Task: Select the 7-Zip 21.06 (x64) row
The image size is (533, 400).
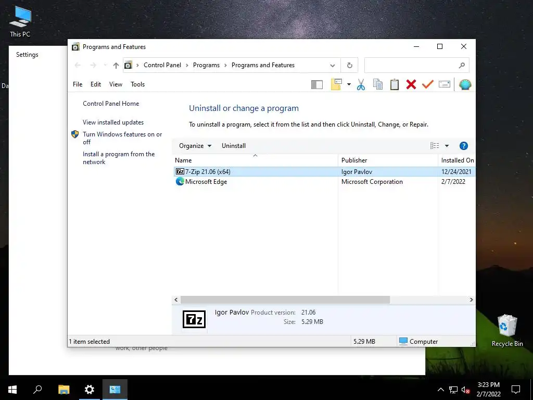Action: tap(324, 172)
